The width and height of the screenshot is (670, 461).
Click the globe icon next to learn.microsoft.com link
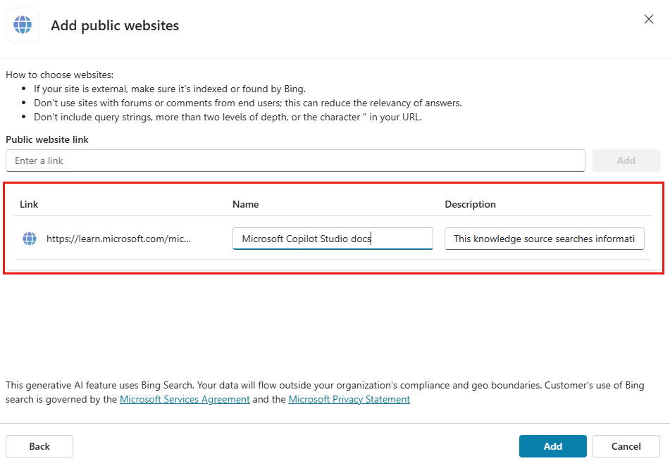tap(30, 239)
